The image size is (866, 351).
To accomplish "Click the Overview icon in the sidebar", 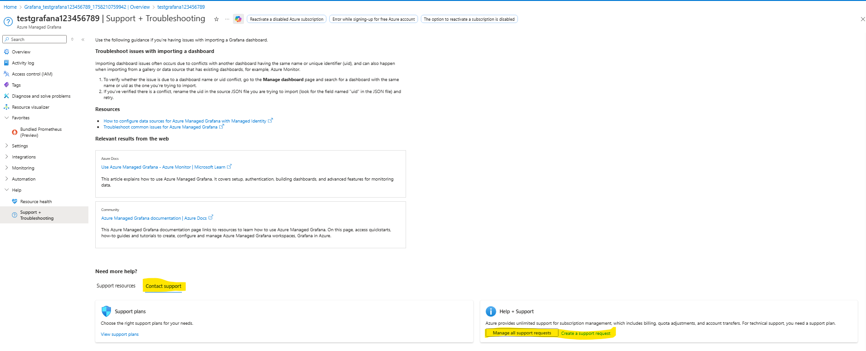I will [x=6, y=52].
